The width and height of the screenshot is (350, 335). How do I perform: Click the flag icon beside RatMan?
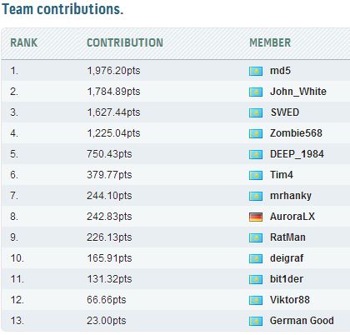point(256,237)
